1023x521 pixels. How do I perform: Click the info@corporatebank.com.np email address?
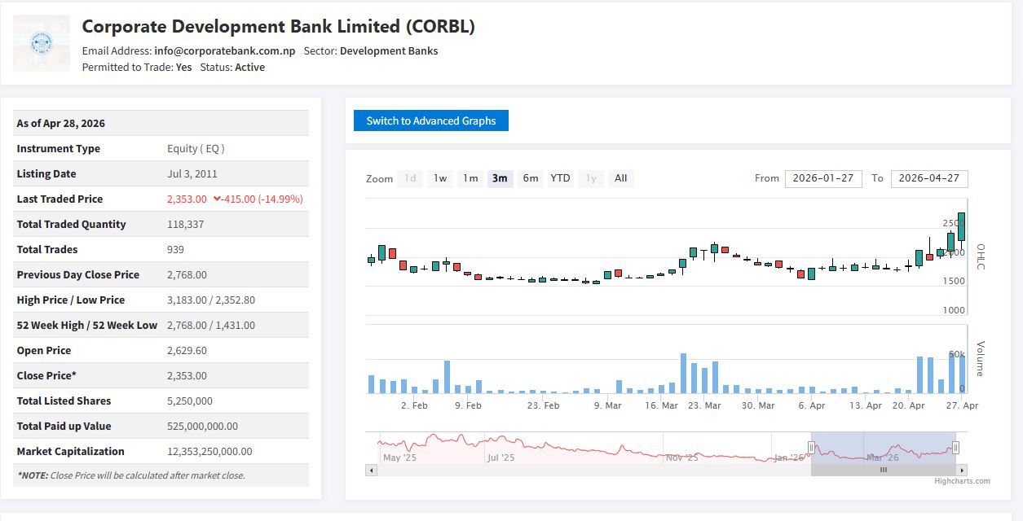coord(224,50)
